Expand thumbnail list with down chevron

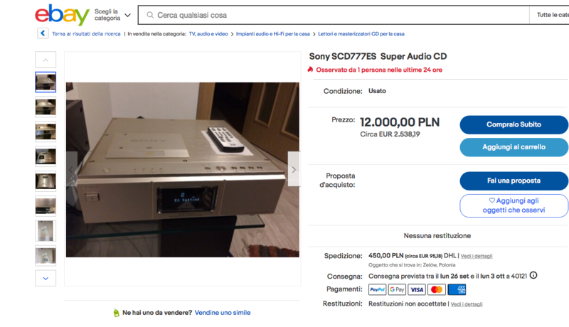[46, 278]
